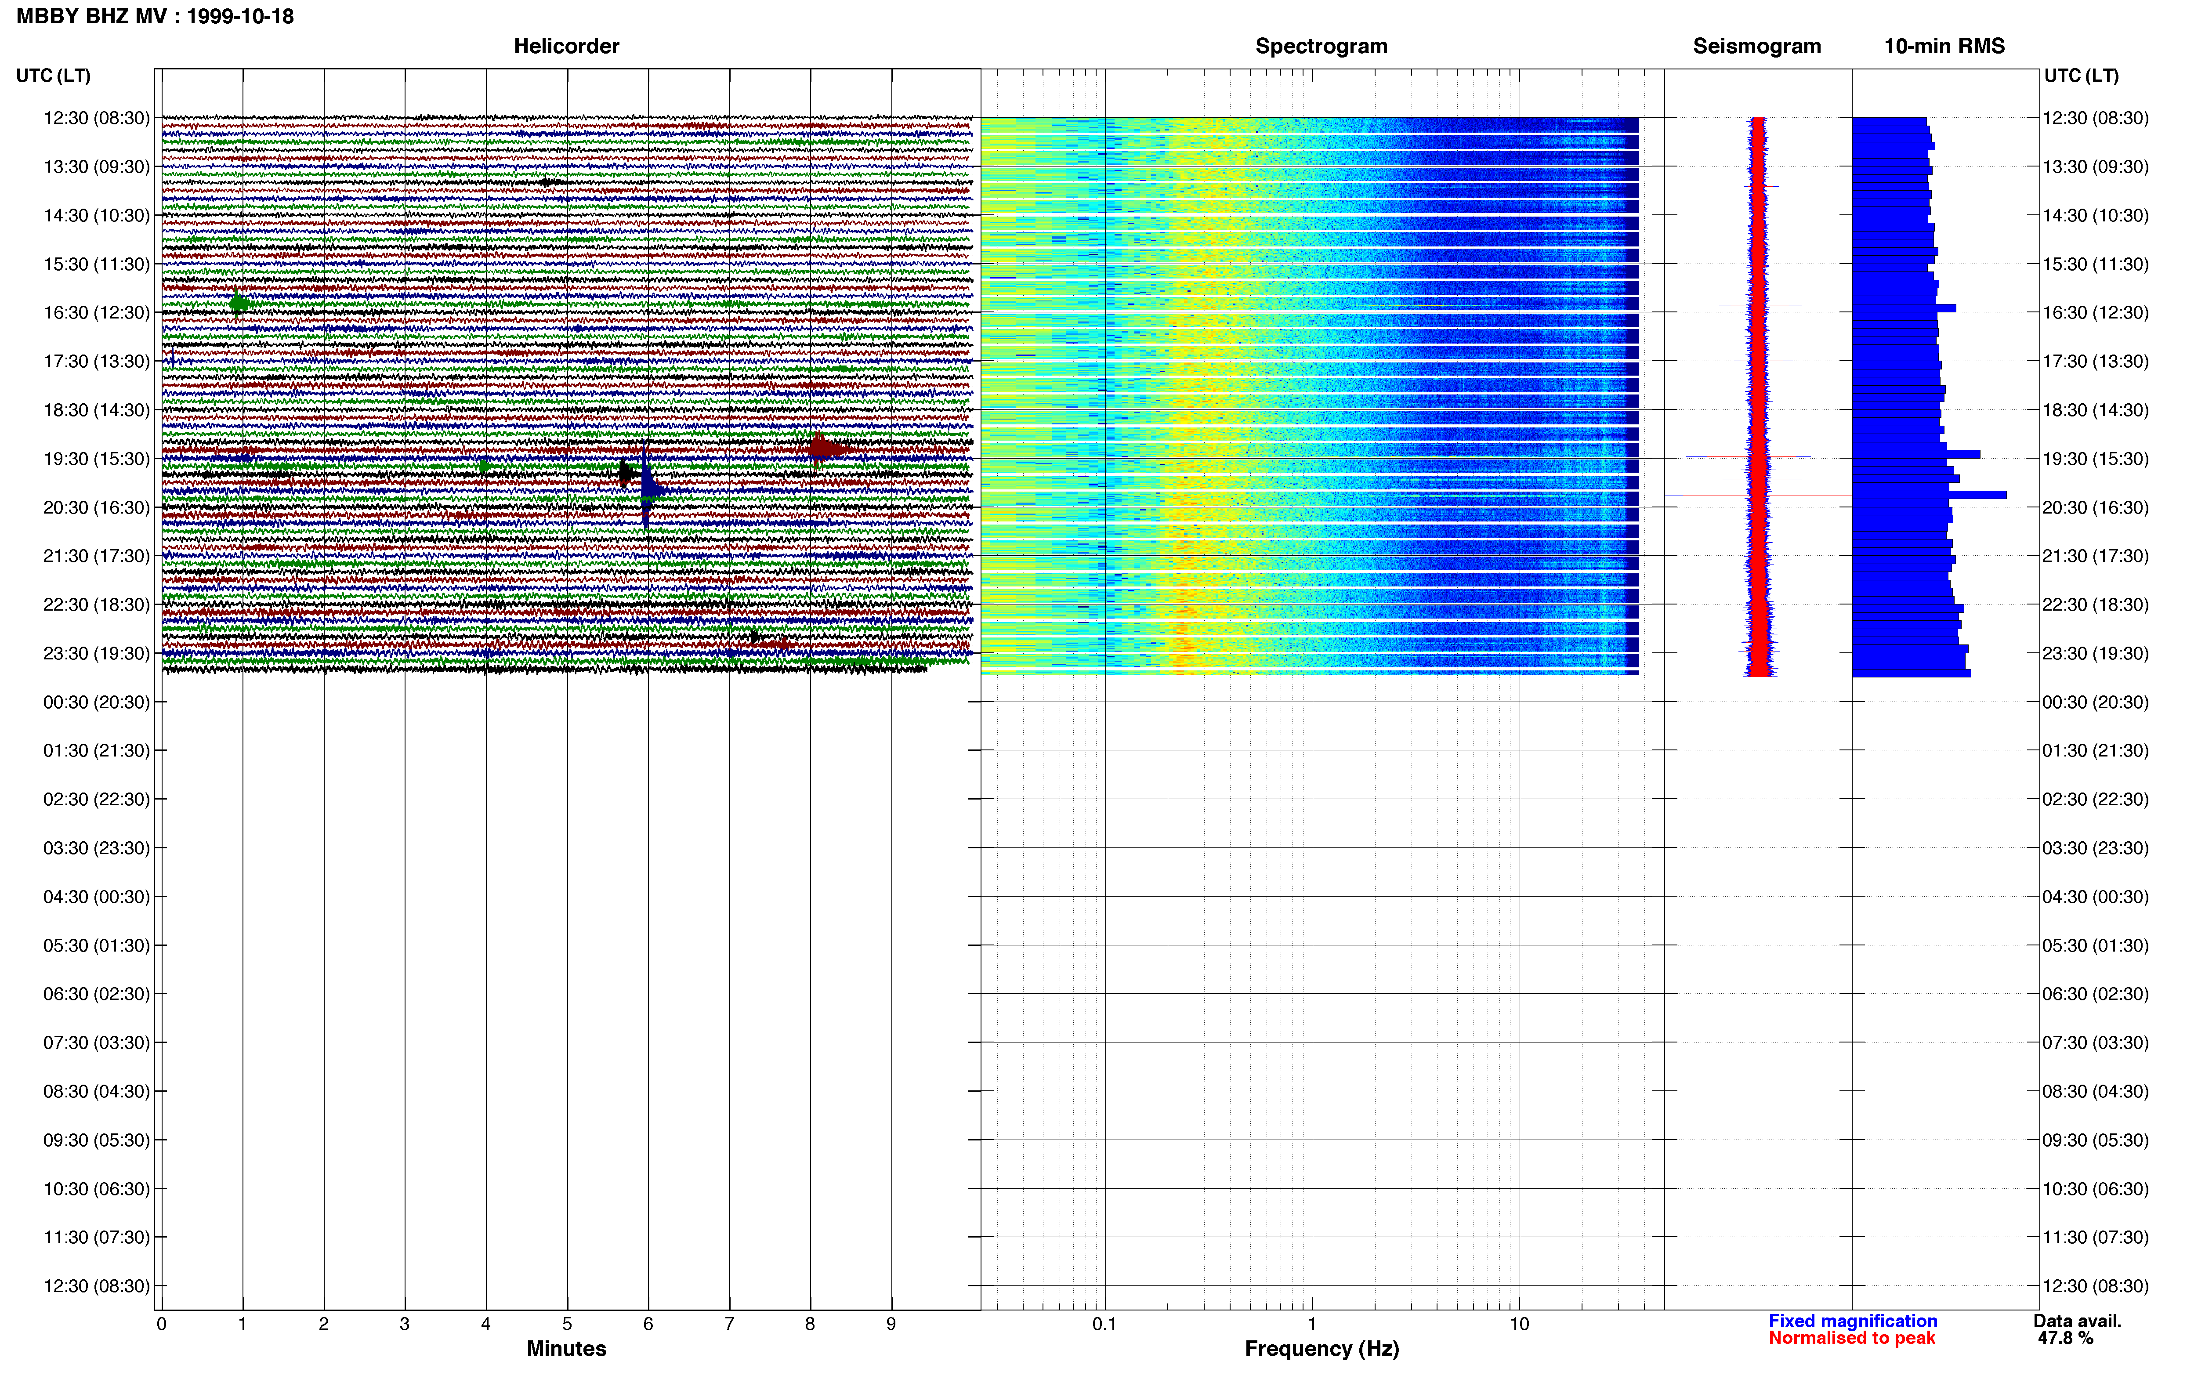The height and width of the screenshot is (1379, 2205).
Task: Click the 47.8 % data availability value
Action: (2065, 1338)
